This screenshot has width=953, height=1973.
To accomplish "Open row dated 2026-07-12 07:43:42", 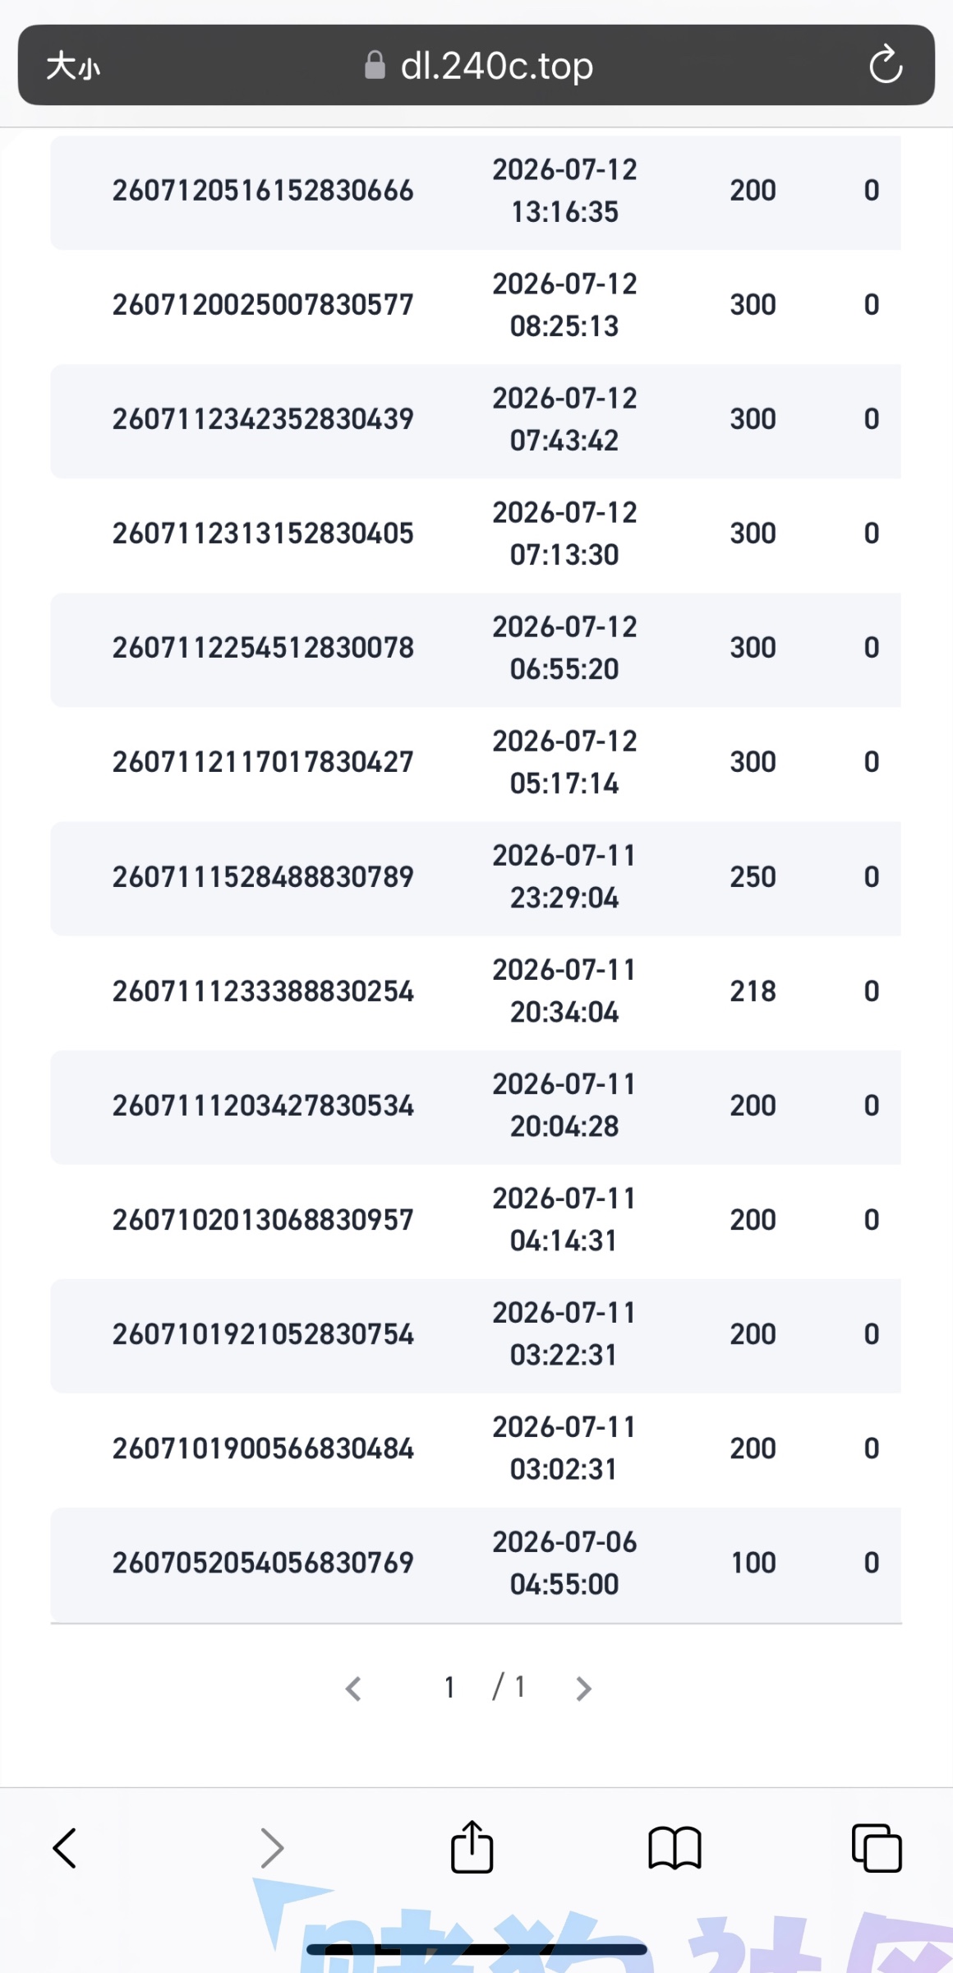I will (476, 419).
